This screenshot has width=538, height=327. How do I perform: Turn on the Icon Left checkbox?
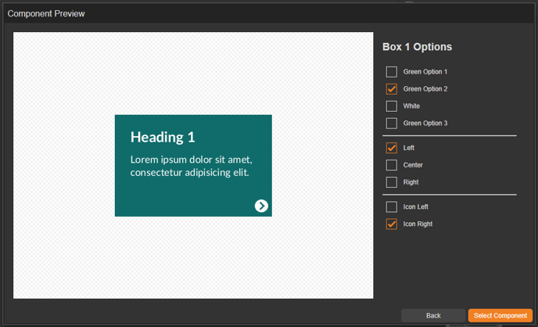point(392,207)
